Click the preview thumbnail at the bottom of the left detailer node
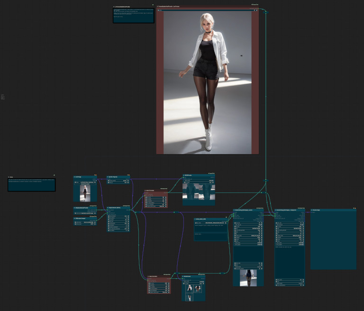This screenshot has width=364, height=311. (248, 277)
